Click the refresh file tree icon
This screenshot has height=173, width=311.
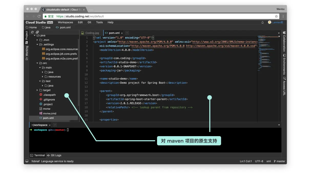coord(32,32)
